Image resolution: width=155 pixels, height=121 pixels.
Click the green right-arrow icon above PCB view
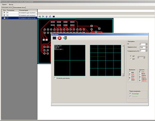pyautogui.click(x=43, y=16)
